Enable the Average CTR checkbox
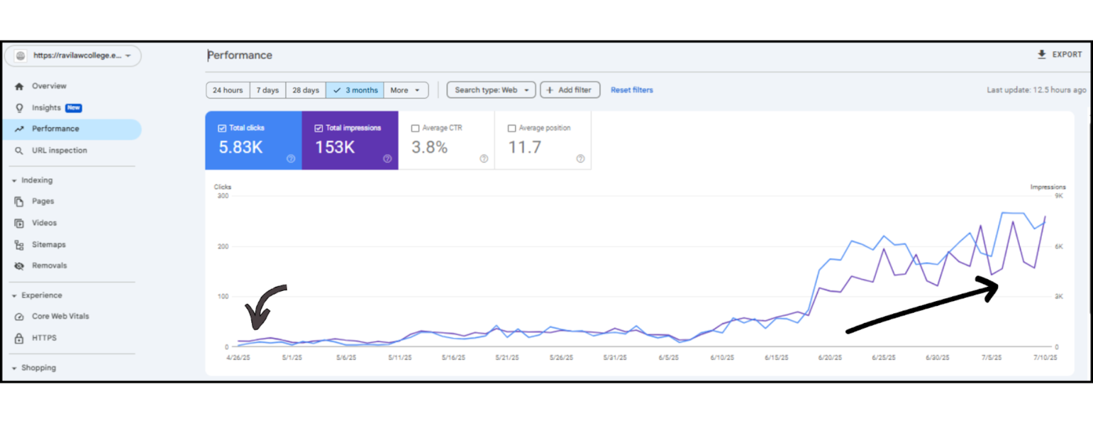 click(415, 128)
